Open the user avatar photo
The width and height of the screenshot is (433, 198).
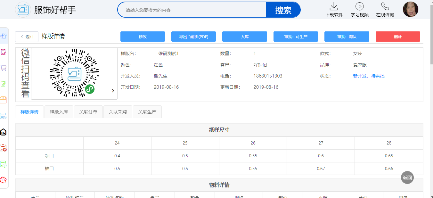pyautogui.click(x=411, y=9)
